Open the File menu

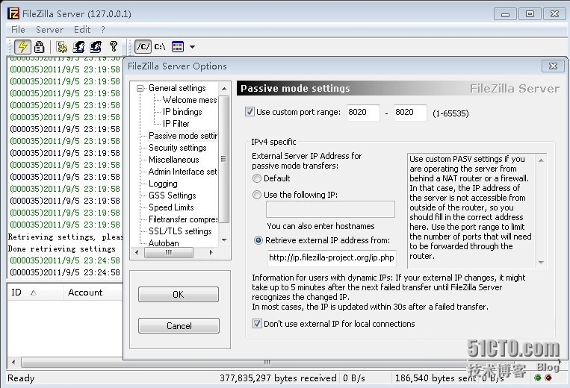[18, 29]
